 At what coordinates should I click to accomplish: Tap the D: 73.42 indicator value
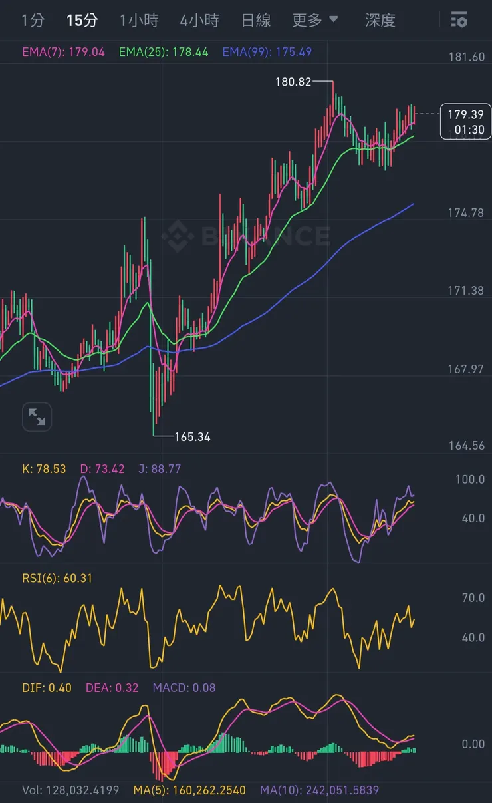[x=102, y=469]
